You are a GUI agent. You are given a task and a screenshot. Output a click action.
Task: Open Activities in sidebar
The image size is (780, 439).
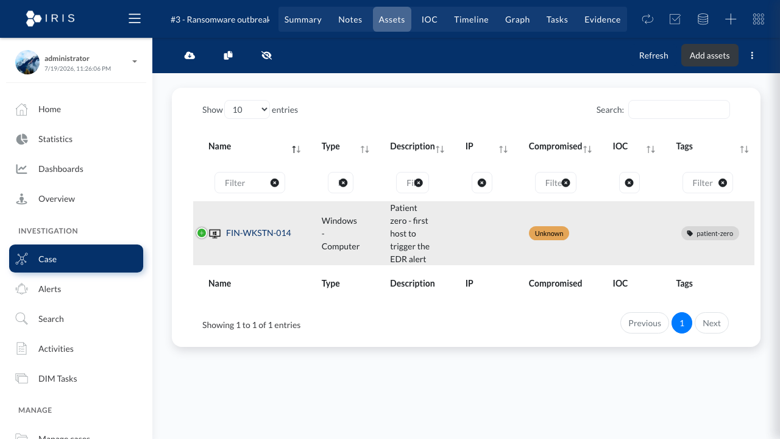pyautogui.click(x=76, y=349)
